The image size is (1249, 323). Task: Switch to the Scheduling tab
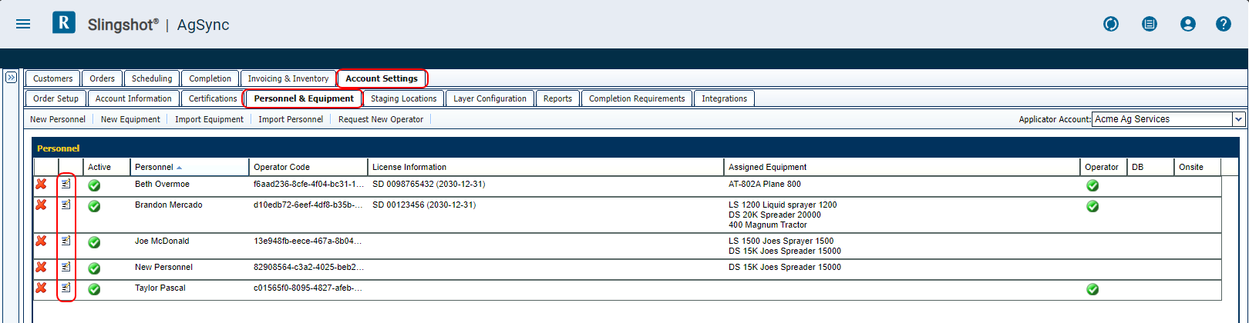click(152, 78)
